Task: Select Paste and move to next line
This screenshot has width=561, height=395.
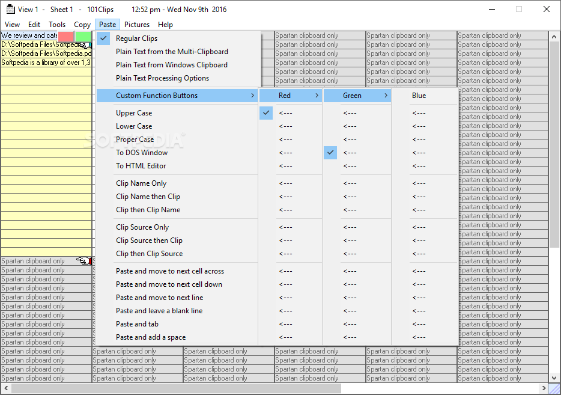Action: [x=177, y=298]
